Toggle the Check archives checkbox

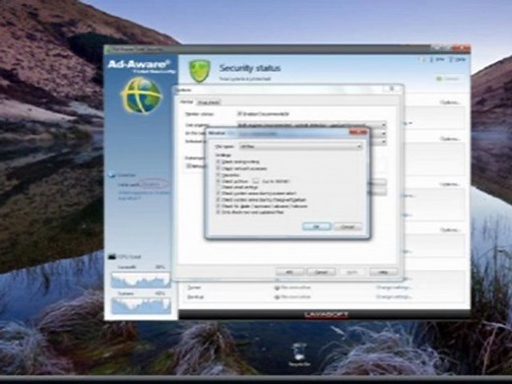click(218, 181)
